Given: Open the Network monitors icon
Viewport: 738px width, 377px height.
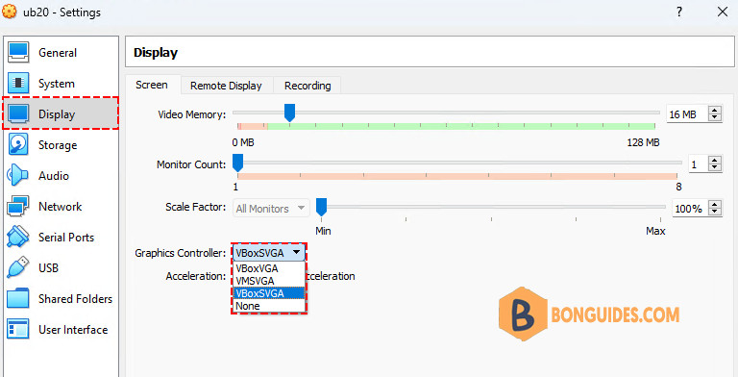Looking at the screenshot, I should coord(18,207).
